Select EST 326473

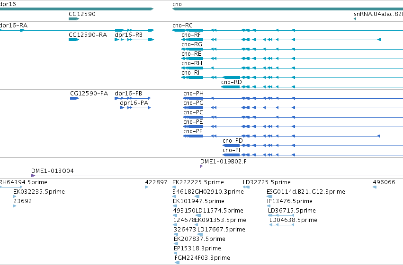(x=176, y=234)
